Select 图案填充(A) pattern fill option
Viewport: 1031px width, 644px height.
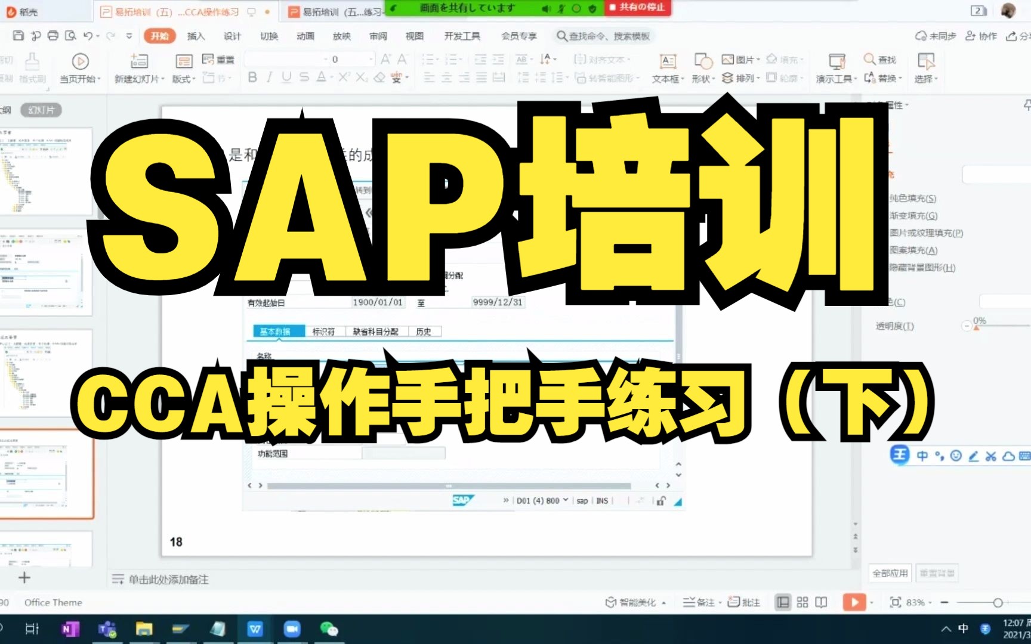point(913,250)
